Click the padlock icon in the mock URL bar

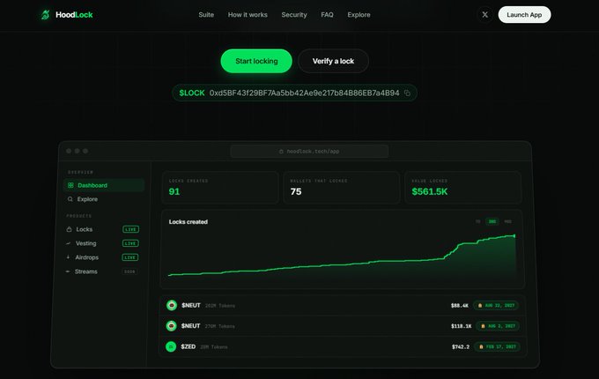pyautogui.click(x=281, y=152)
